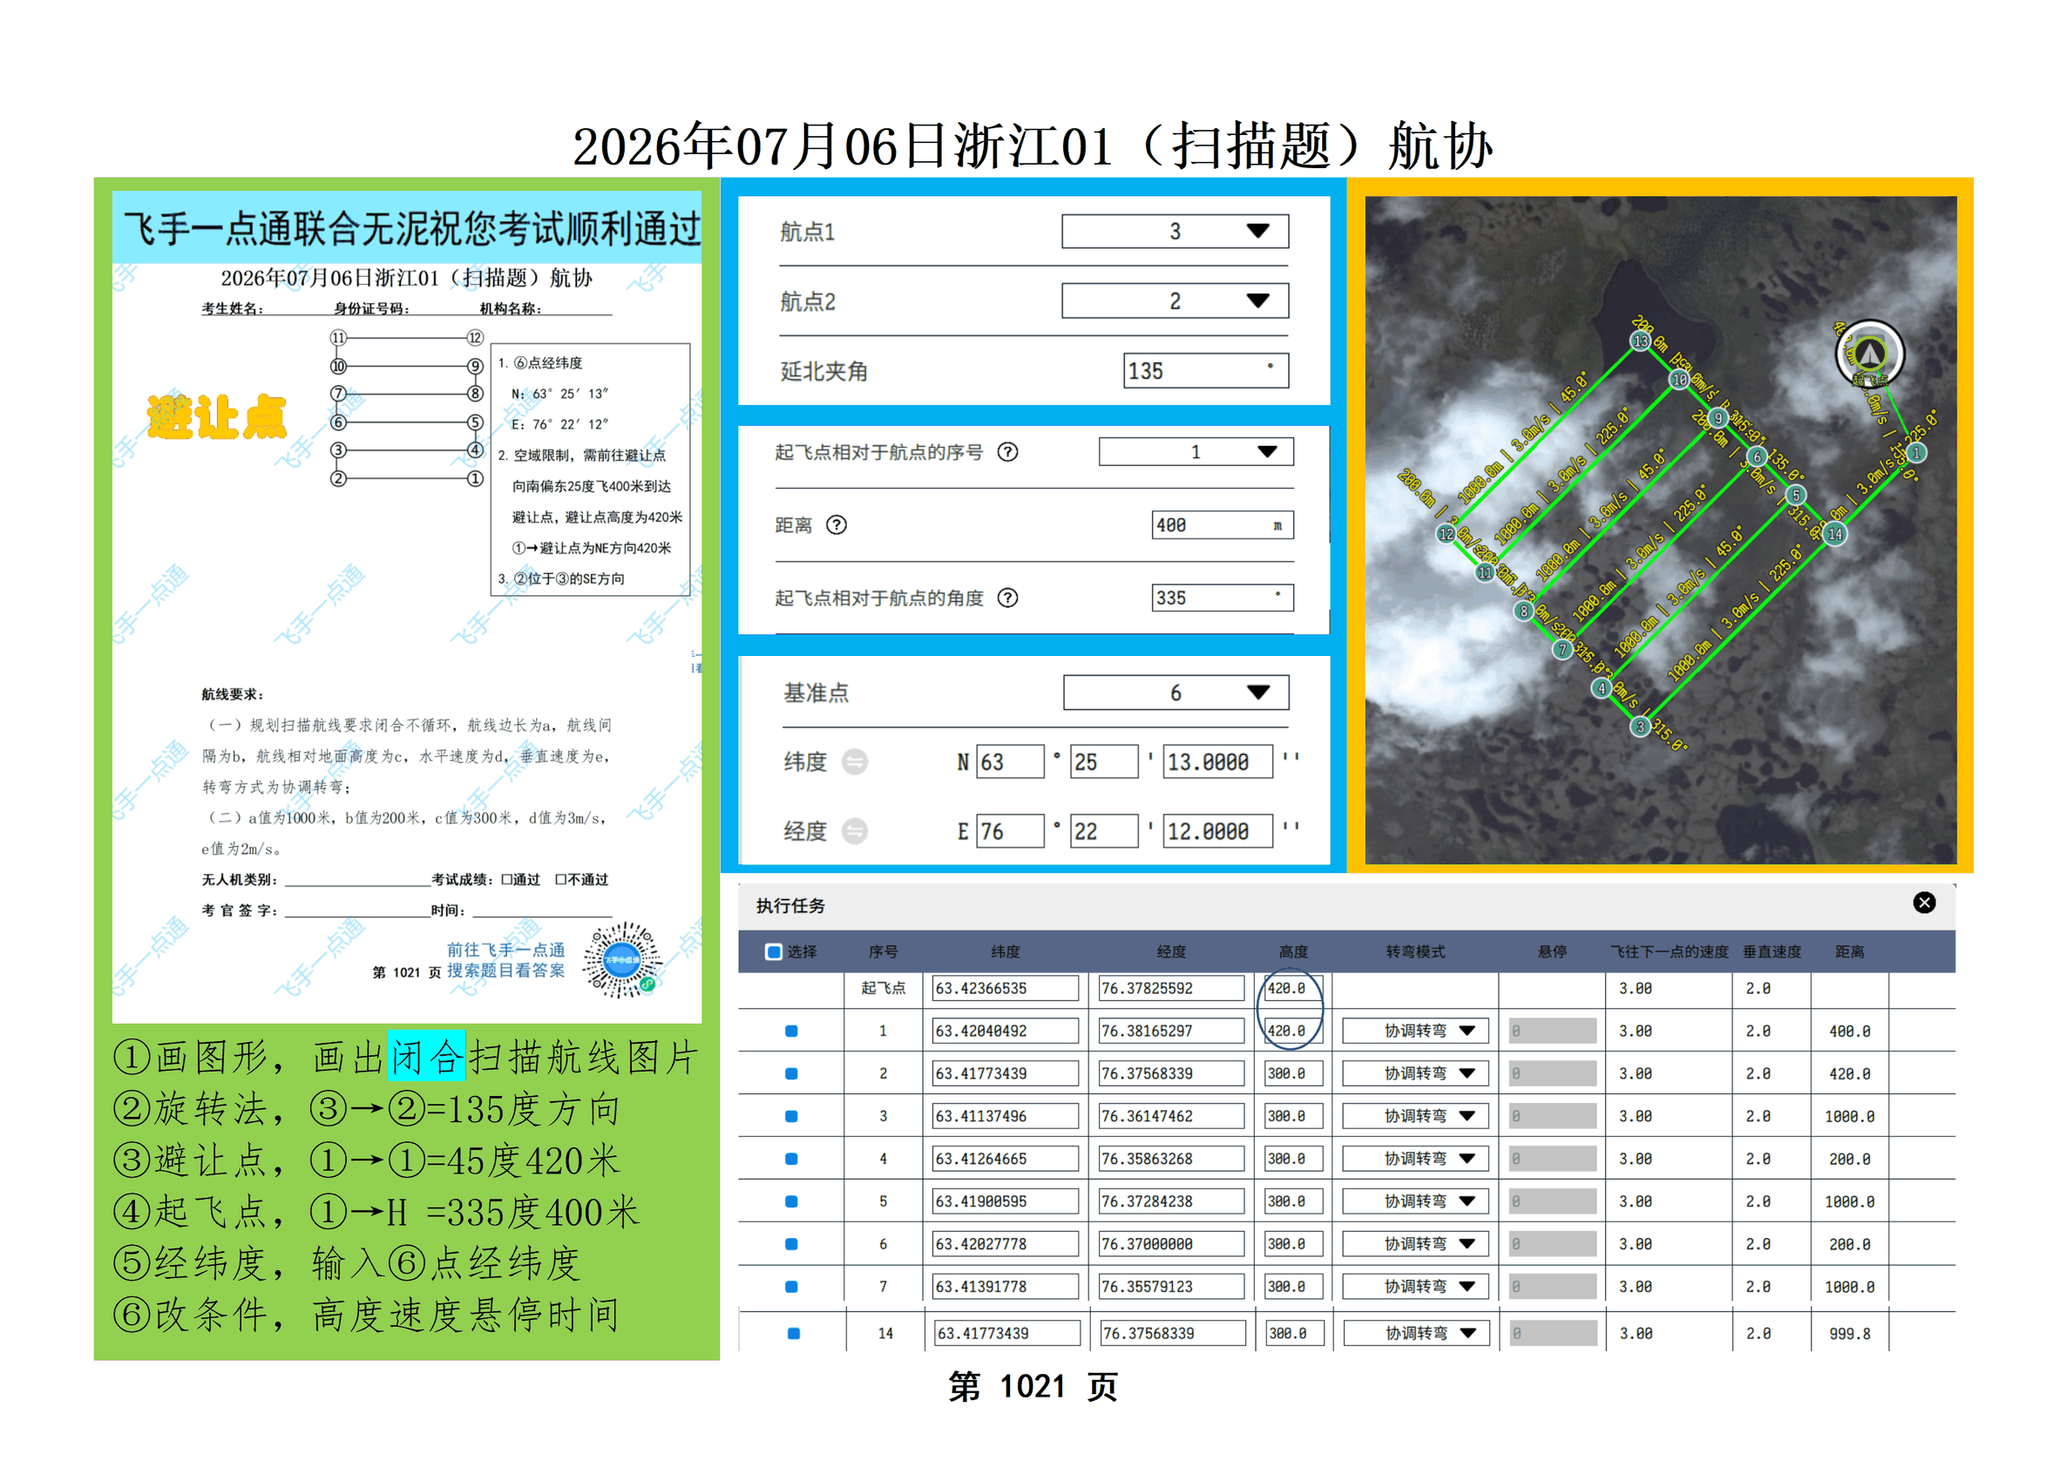Open 协调转弯 dropdown in row 2
Screen dimensions: 2067x1461
tap(1415, 1073)
